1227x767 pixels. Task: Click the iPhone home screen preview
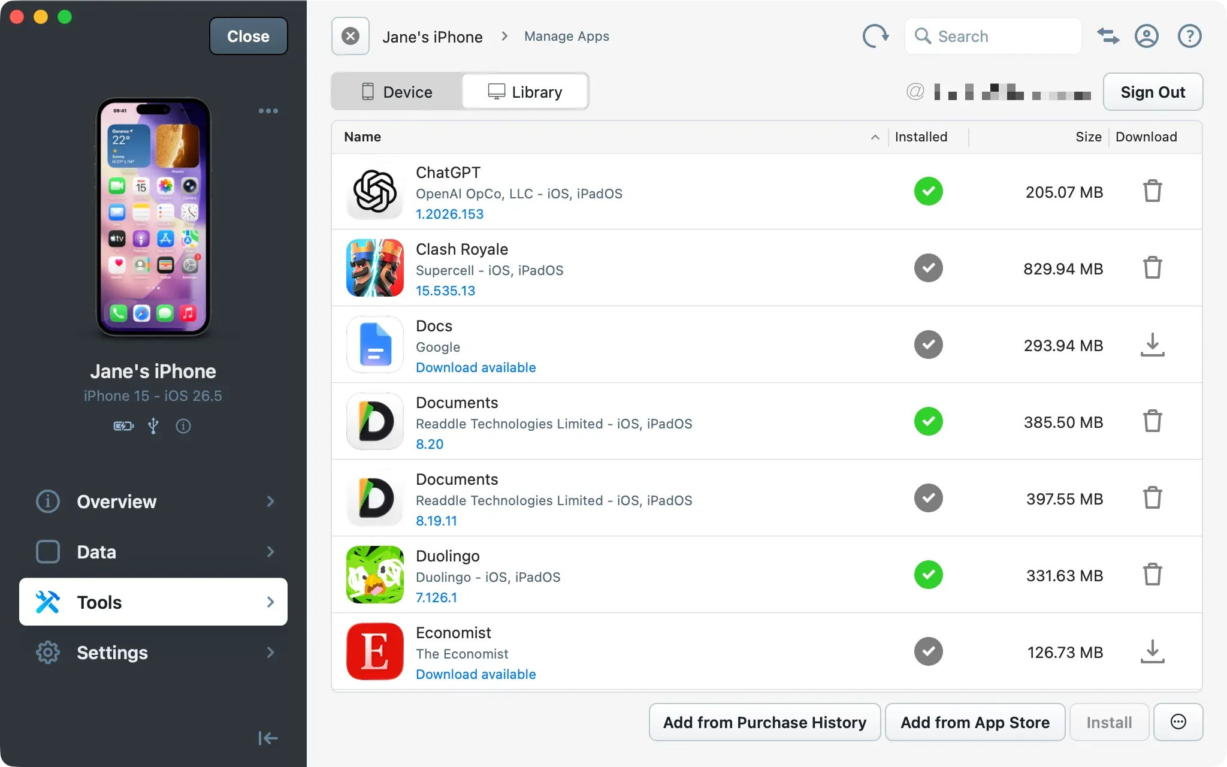pos(153,216)
